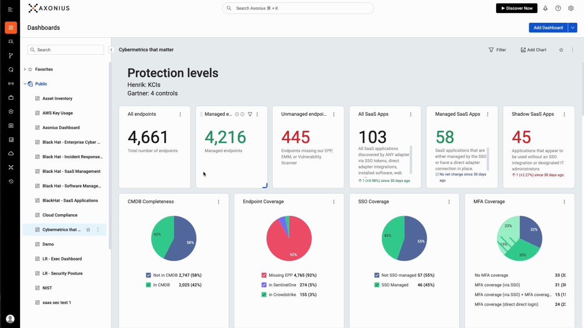Open SSO Coverage chart options menu
The width and height of the screenshot is (584, 328).
pyautogui.click(x=449, y=202)
